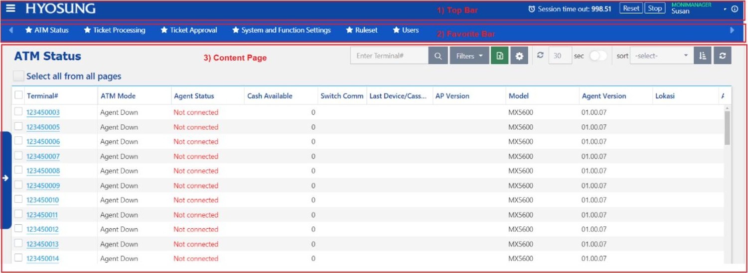Open the user menu arrow next to Susan
The width and height of the screenshot is (748, 273).
pos(725,9)
